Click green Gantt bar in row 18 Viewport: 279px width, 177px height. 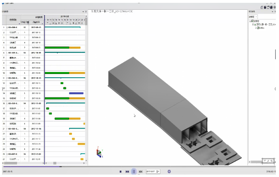[x=51, y=114]
